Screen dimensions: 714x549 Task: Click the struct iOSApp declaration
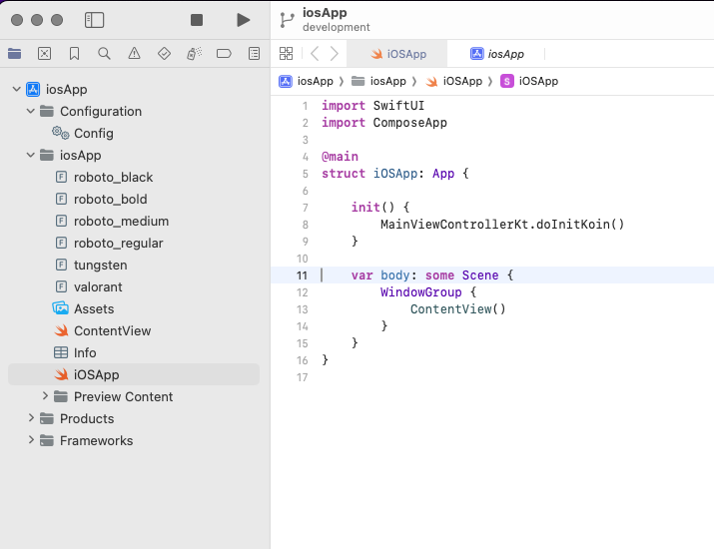pyautogui.click(x=395, y=174)
